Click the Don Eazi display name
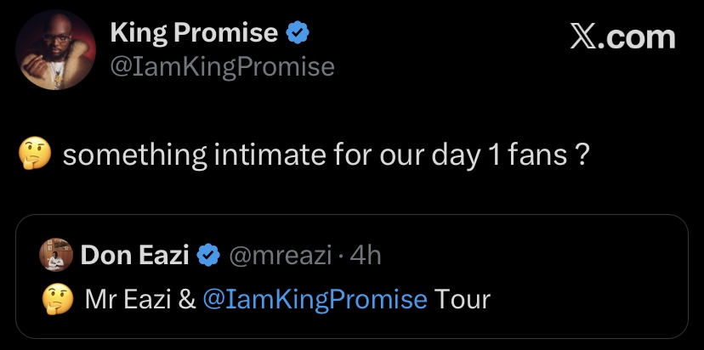Image resolution: width=704 pixels, height=350 pixels. 134,255
